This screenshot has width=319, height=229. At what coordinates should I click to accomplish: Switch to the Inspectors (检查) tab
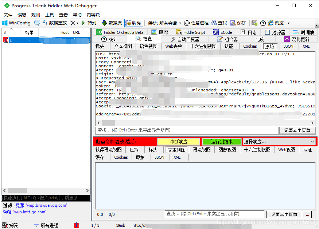(144, 39)
